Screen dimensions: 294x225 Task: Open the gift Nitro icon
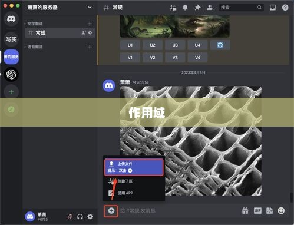[245, 211]
